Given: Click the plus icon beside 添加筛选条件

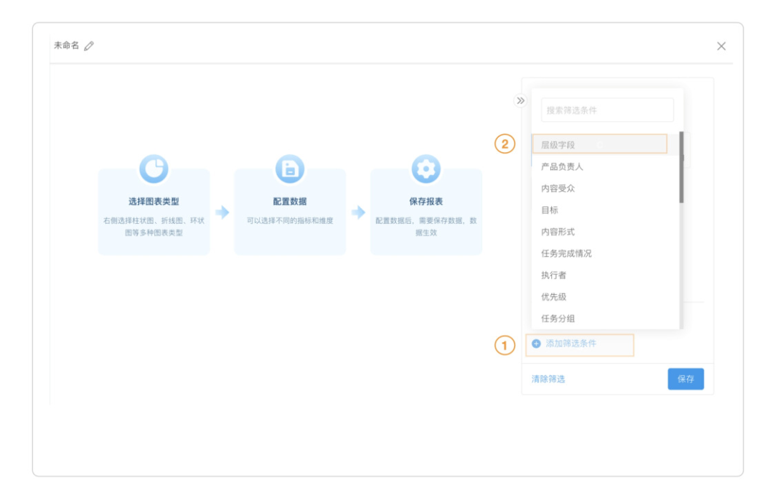Looking at the screenshot, I should point(536,344).
